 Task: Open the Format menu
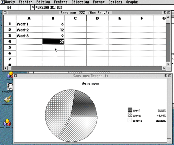[x=99, y=2]
